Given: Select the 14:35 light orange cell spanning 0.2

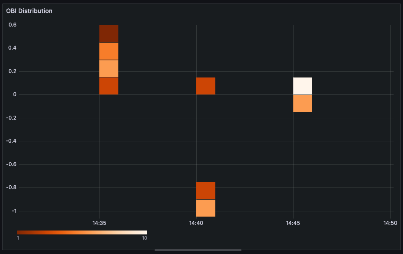Looking at the screenshot, I should 109,68.
